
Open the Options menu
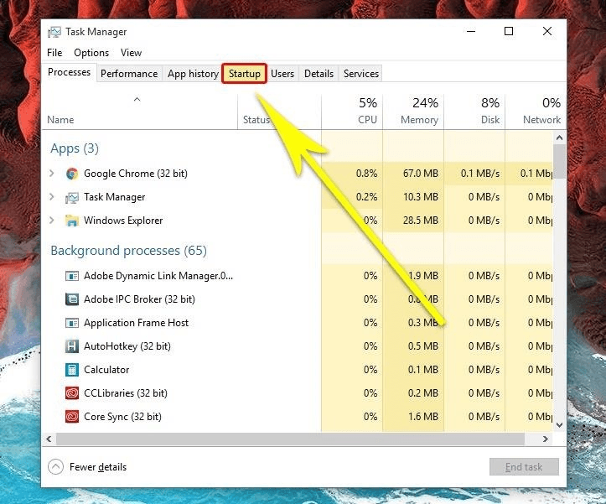click(x=91, y=53)
